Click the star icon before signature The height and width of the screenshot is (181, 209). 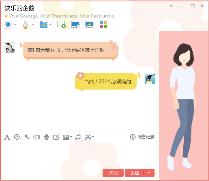click(6, 16)
